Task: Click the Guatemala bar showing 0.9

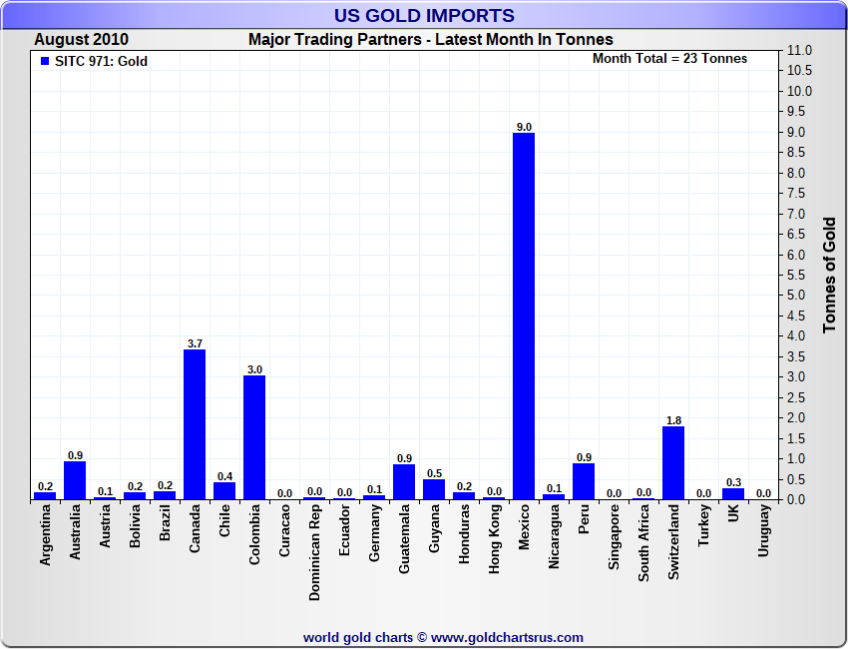Action: [x=404, y=481]
